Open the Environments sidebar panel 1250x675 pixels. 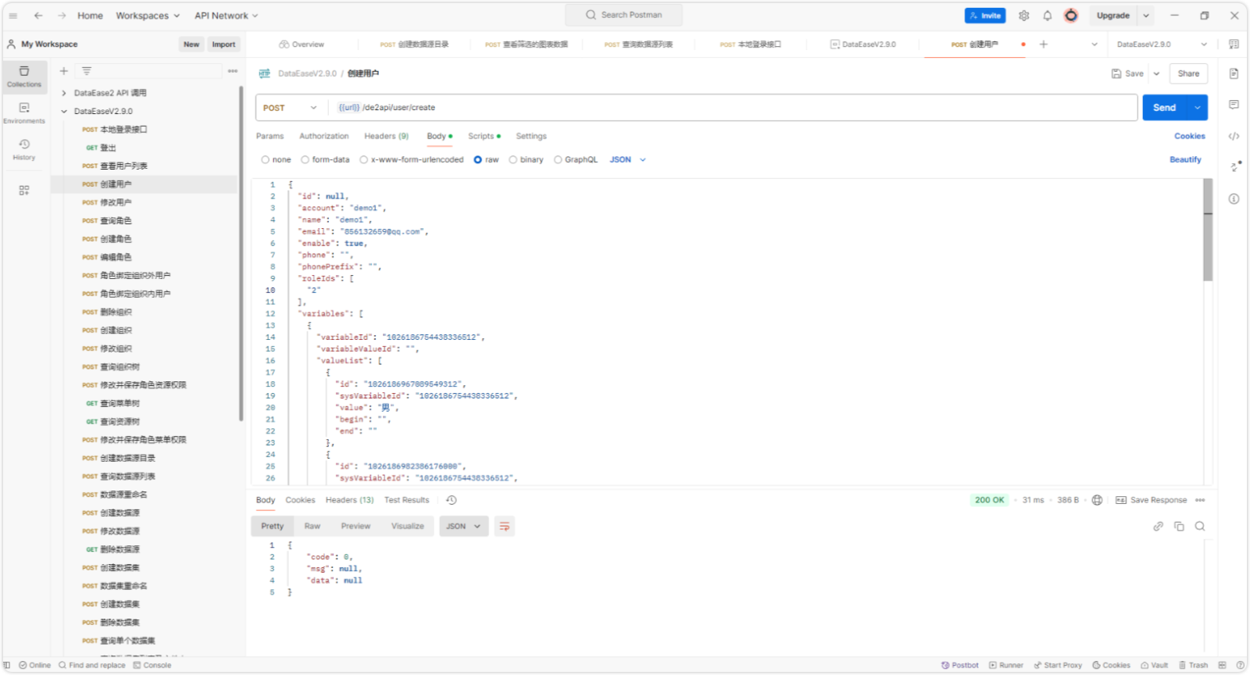click(x=24, y=113)
